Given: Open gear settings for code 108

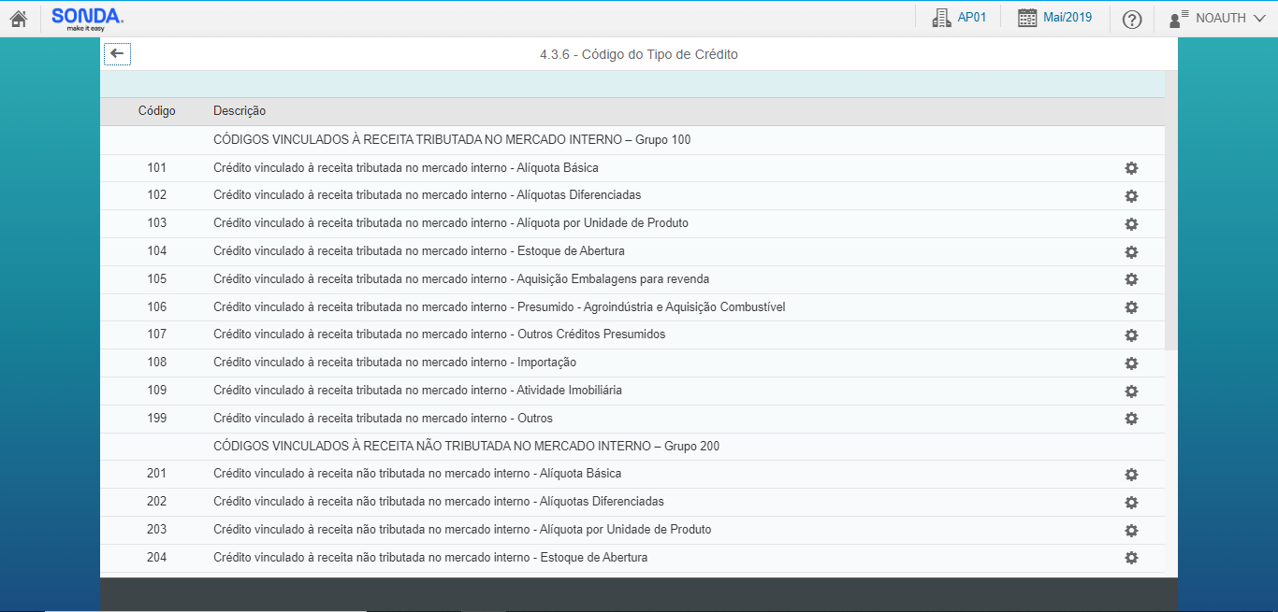Looking at the screenshot, I should [x=1131, y=363].
